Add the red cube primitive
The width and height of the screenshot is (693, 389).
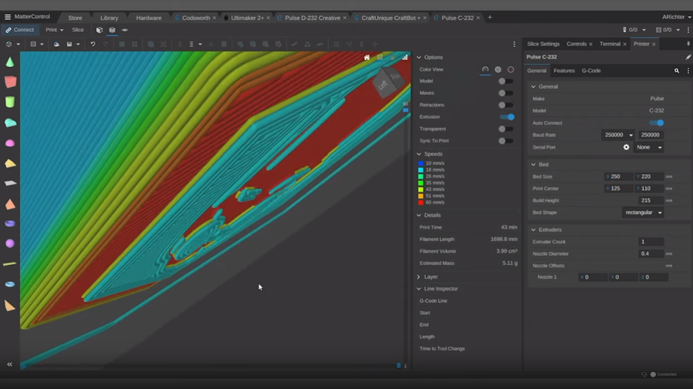(10, 82)
